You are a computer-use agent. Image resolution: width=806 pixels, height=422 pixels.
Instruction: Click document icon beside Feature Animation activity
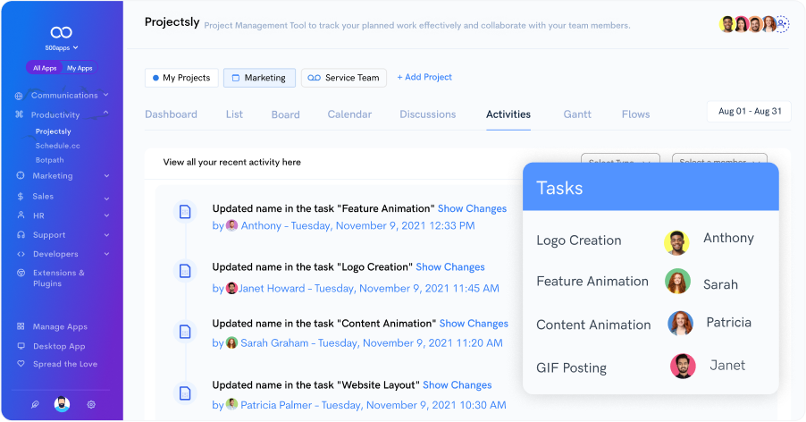[x=185, y=212]
